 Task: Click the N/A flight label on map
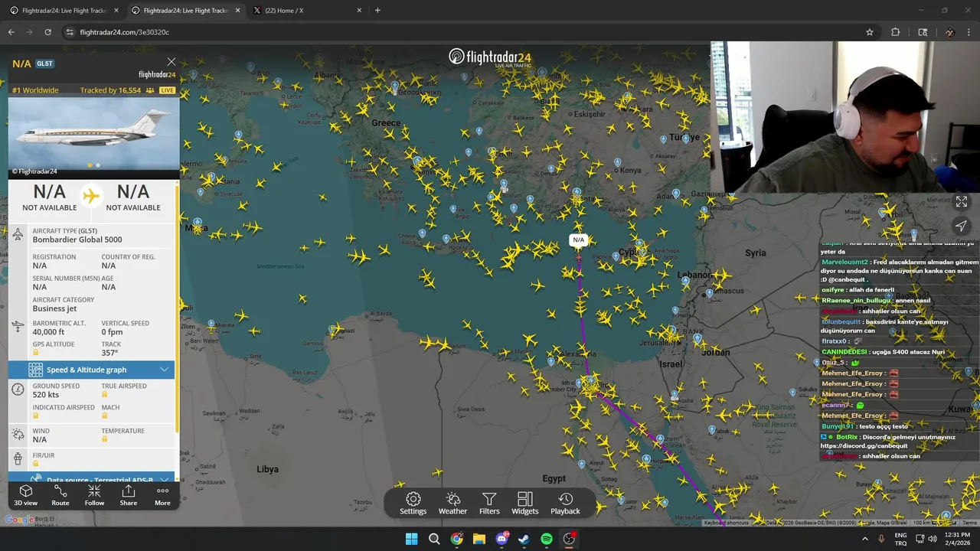(x=578, y=240)
